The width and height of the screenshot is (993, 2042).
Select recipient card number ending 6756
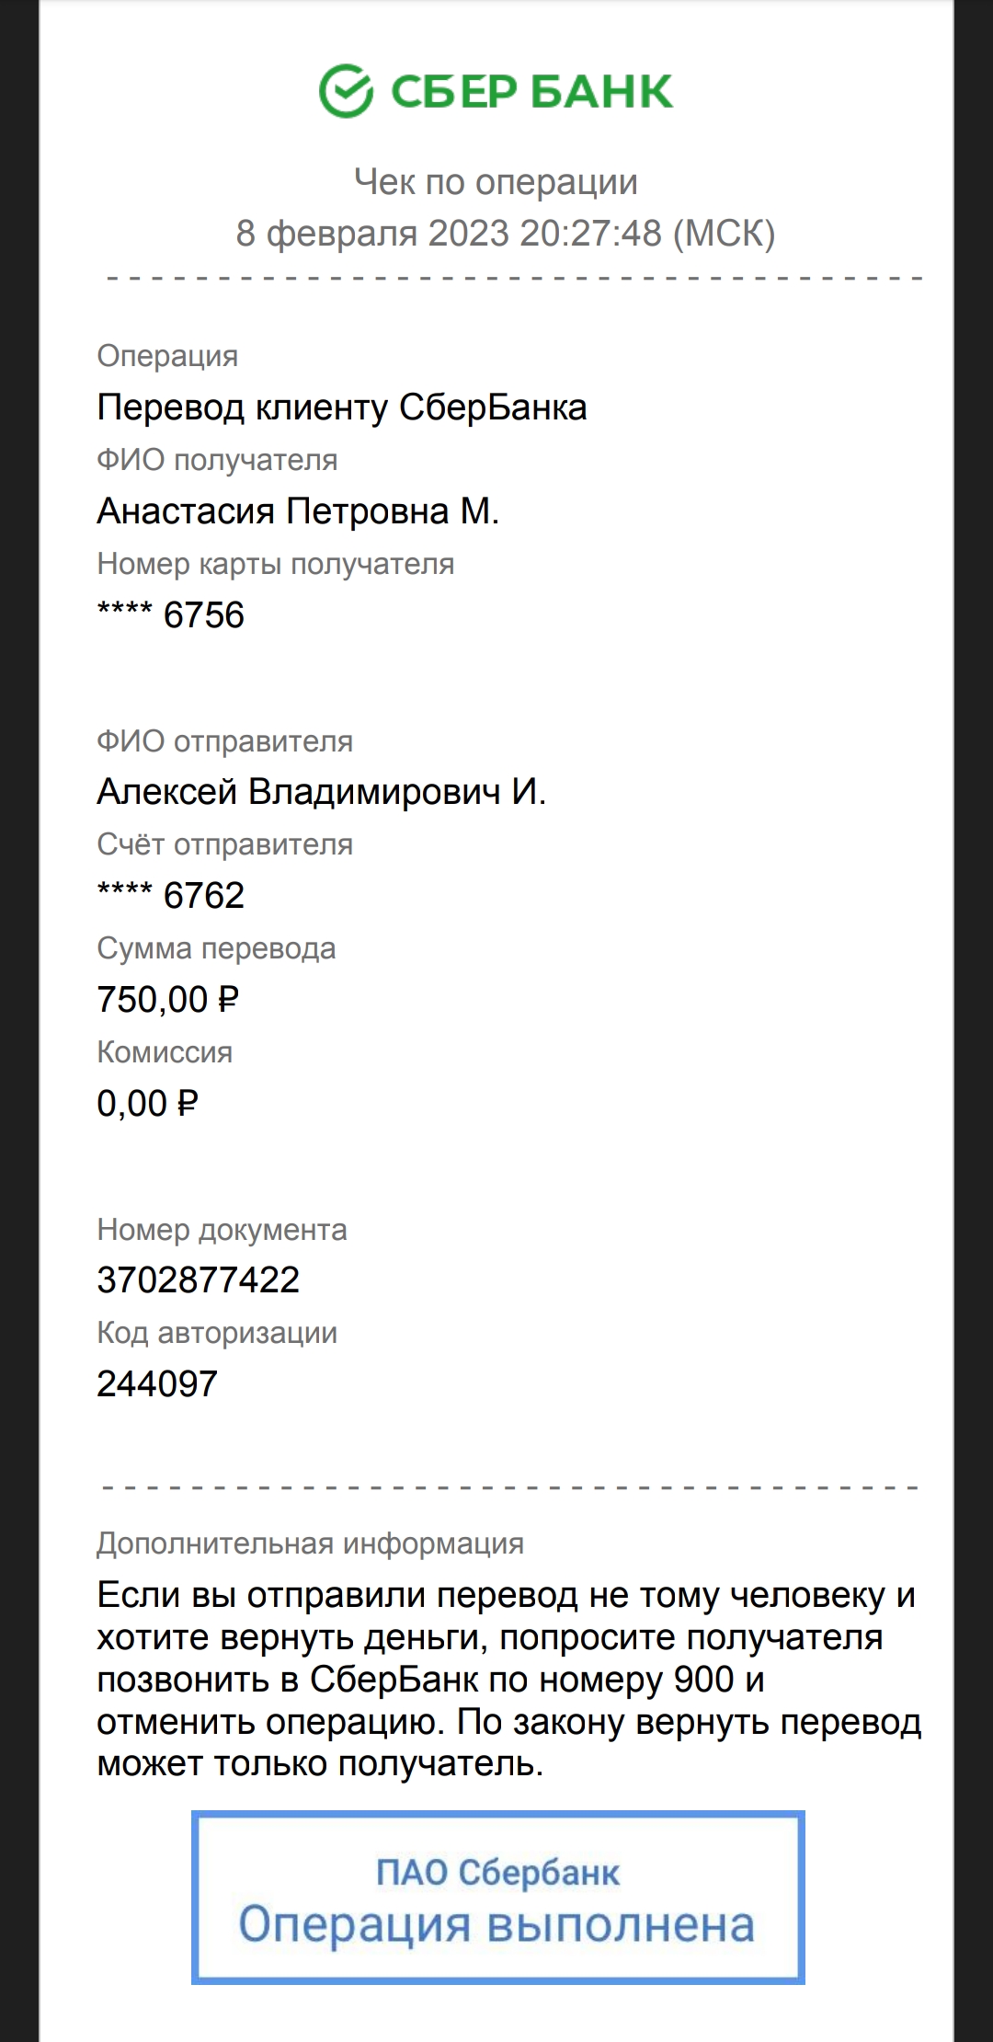(x=171, y=615)
